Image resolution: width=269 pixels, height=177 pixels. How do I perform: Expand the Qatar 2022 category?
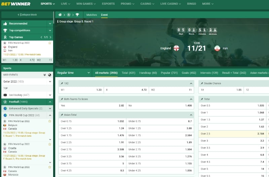tap(50, 81)
